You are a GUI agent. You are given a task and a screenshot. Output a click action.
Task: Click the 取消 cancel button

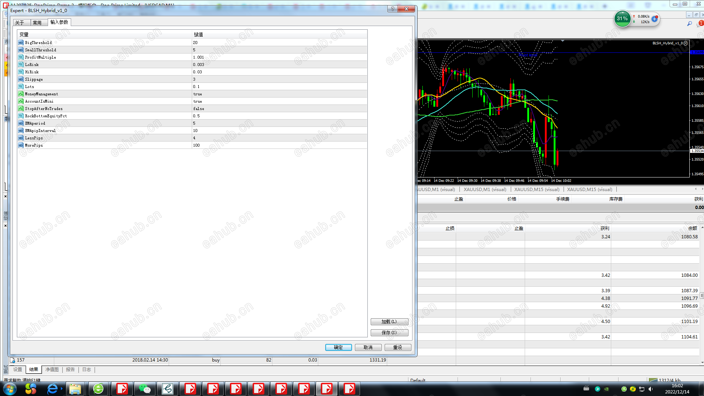tap(368, 347)
